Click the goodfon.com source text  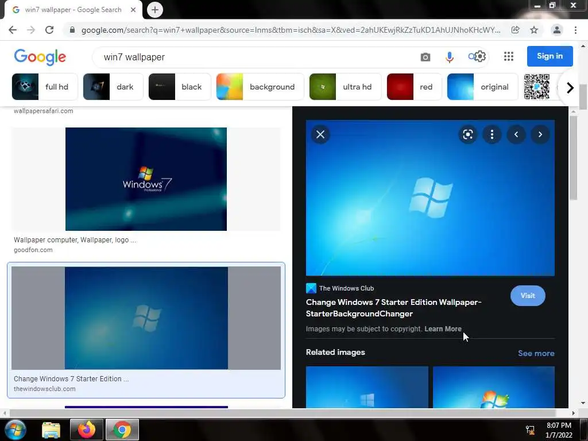pos(33,250)
